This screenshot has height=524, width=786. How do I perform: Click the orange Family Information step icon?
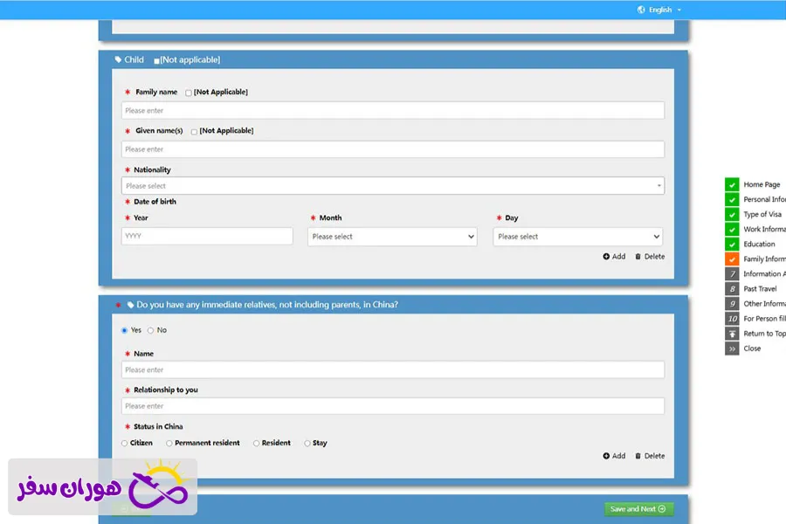tap(732, 259)
